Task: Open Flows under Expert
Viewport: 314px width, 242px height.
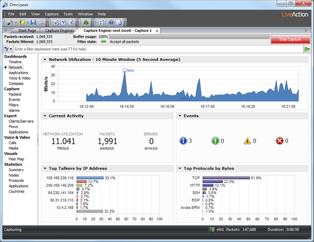Action: [x=13, y=127]
